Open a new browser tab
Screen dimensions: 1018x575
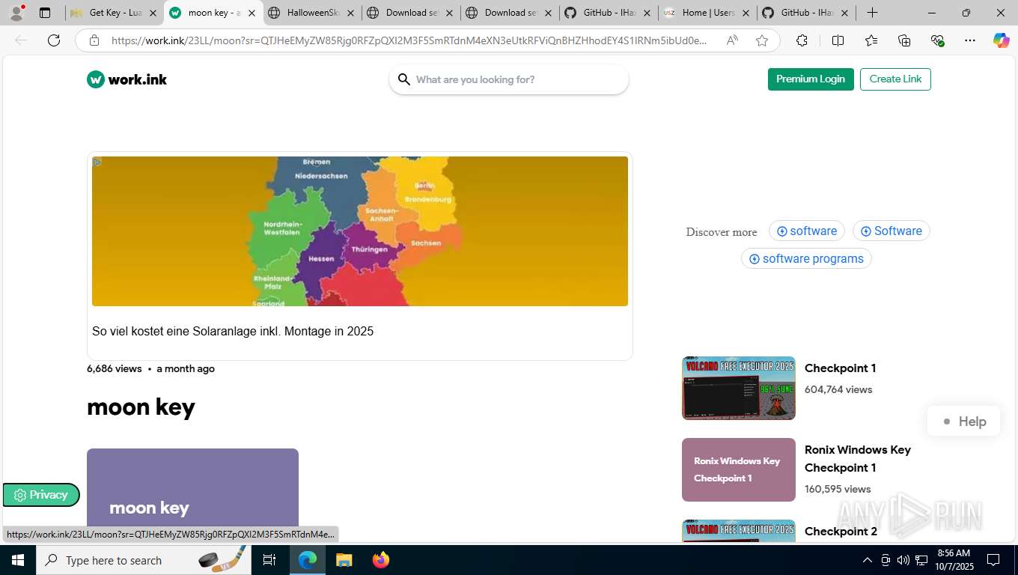[x=872, y=13]
